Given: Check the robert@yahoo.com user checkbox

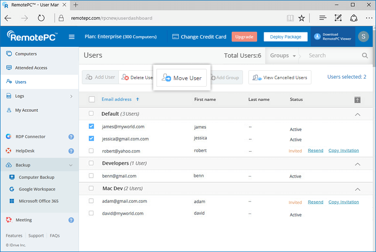Looking at the screenshot, I should pyautogui.click(x=91, y=151).
